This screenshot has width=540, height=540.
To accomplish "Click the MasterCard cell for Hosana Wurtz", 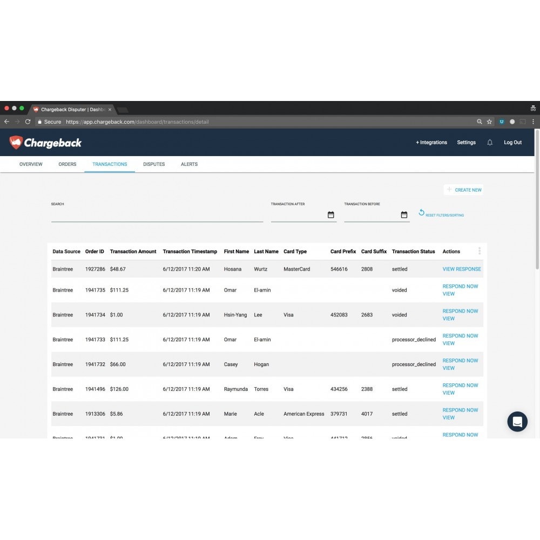I will click(296, 269).
